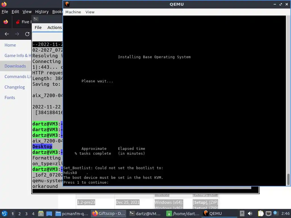Click the QEMU window's vertical scrollbar

click(288, 179)
